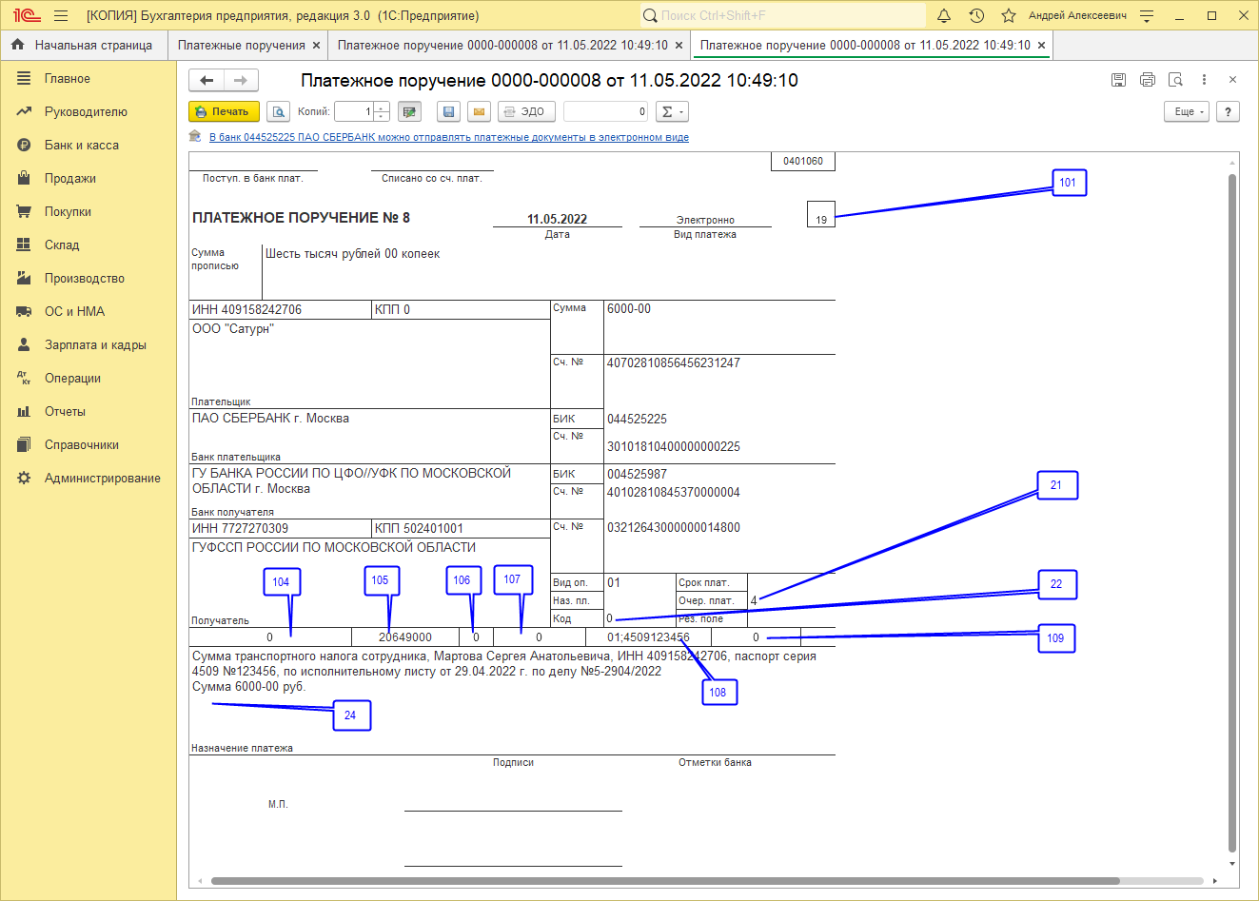Click the horizontal scrollbar of document
Screen dimensions: 1259x901
[x=665, y=881]
